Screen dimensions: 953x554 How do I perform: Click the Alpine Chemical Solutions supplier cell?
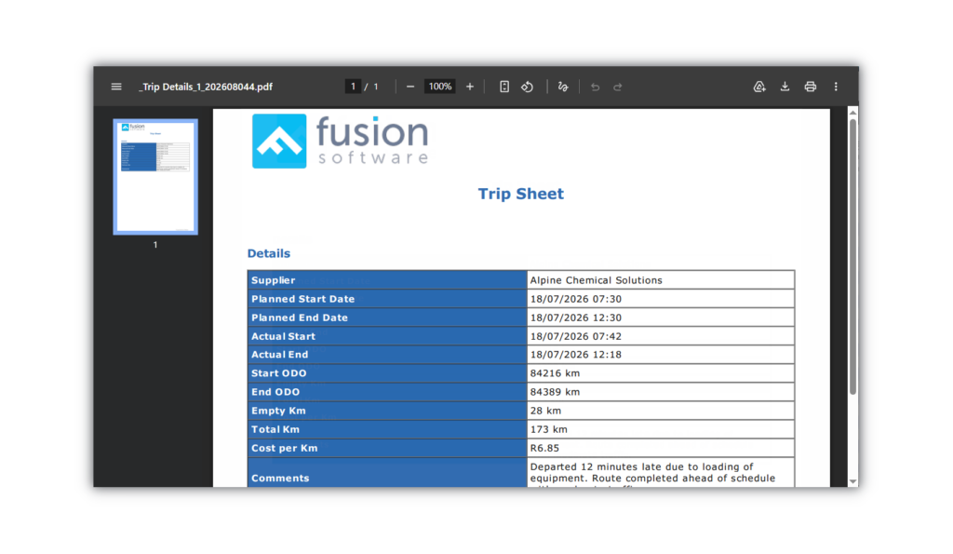tap(661, 280)
